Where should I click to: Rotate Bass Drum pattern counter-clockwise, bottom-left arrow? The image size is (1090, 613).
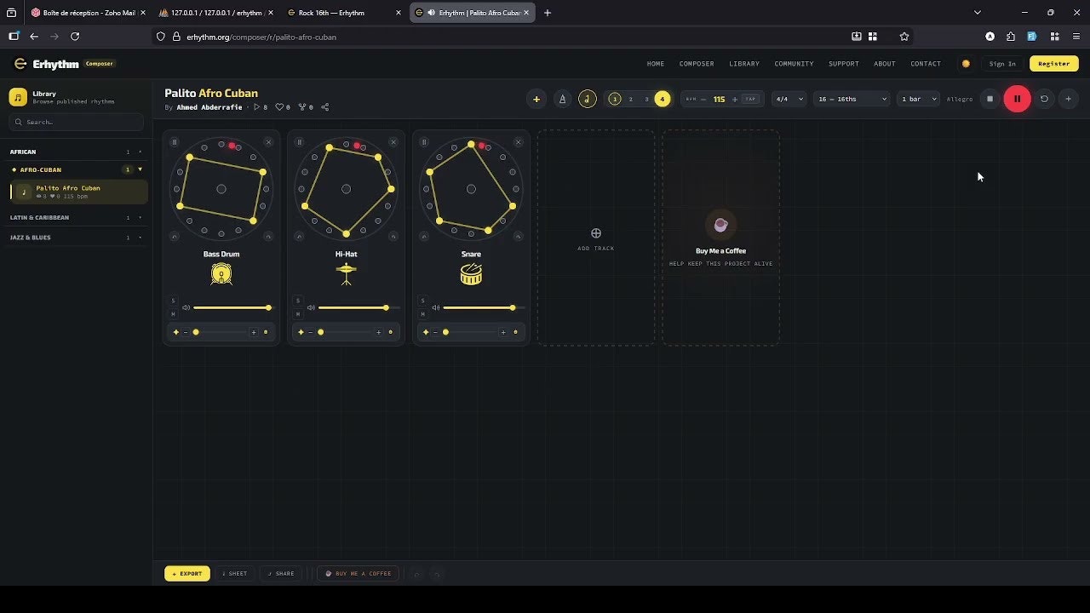175,236
